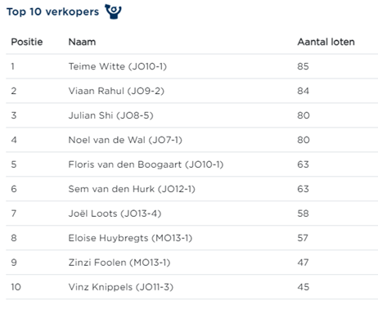
Task: Click Viaan Rahul (JO9-2) name
Action: (x=116, y=91)
